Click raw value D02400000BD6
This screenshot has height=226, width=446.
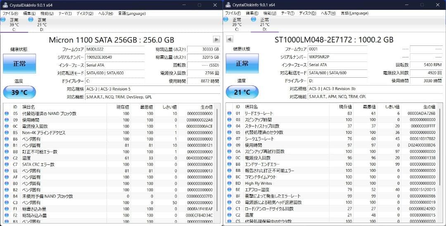pos(422,145)
